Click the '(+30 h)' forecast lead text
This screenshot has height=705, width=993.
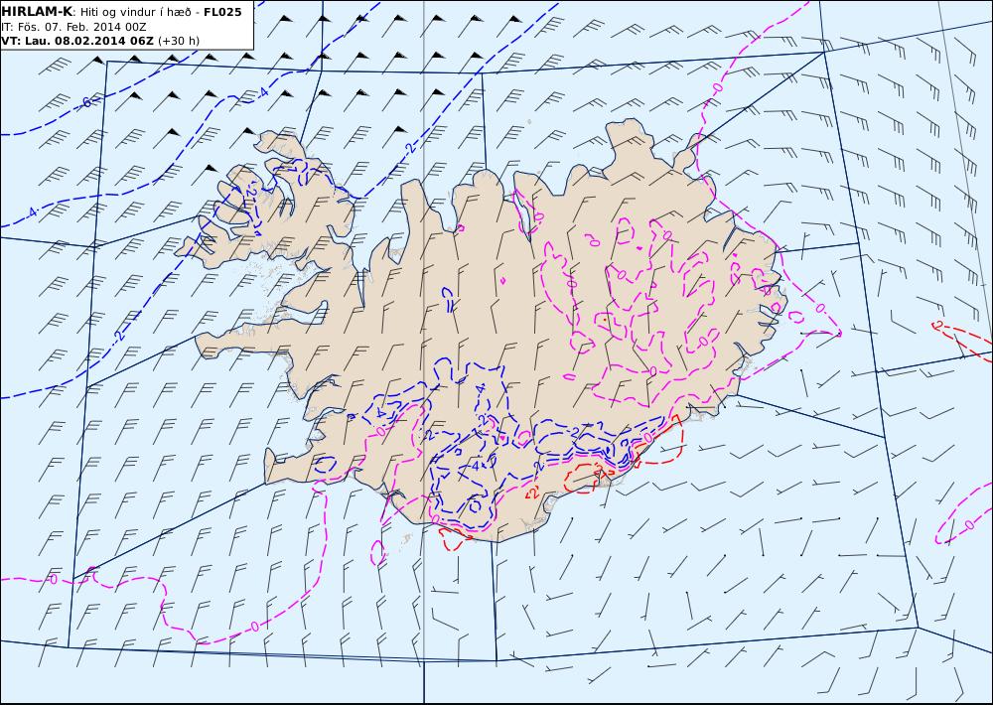pos(179,41)
